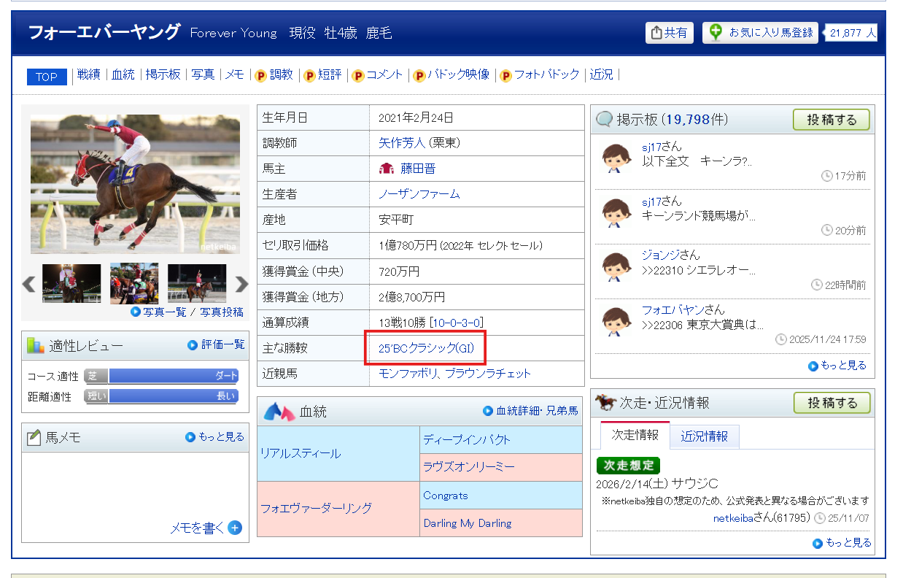Click the premium P icon before 調教
The image size is (903, 578).
pos(260,75)
